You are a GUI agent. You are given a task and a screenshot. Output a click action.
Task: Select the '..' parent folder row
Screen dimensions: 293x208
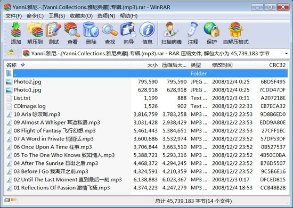coord(146,73)
